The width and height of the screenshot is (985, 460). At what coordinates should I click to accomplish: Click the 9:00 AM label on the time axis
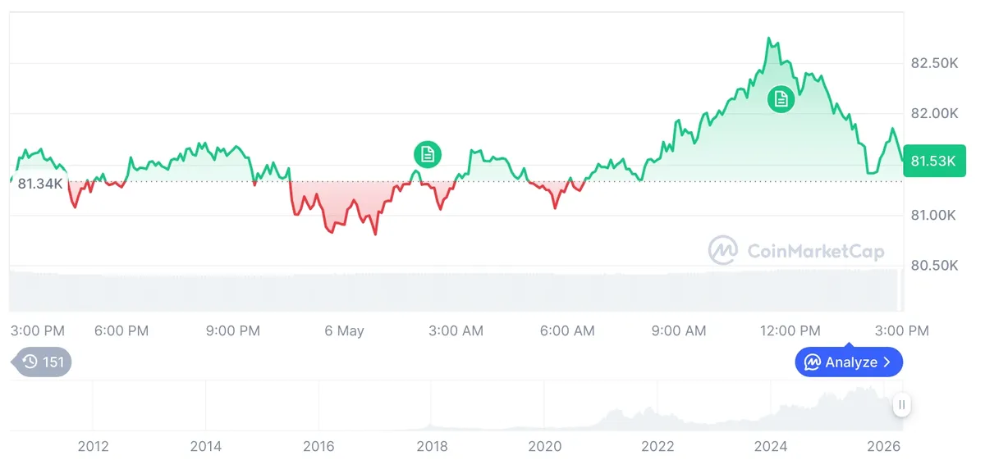pyautogui.click(x=678, y=331)
